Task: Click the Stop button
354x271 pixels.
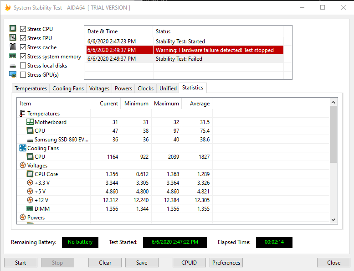Action: pyautogui.click(x=57, y=263)
